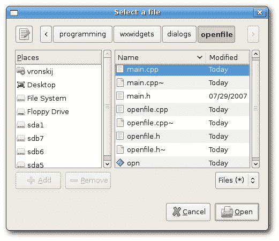Select the openfile.cpp file

(x=182, y=110)
